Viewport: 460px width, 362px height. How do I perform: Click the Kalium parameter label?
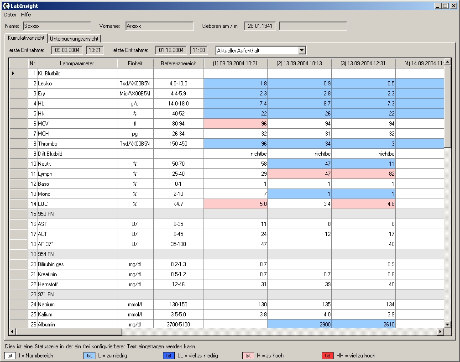tap(77, 315)
